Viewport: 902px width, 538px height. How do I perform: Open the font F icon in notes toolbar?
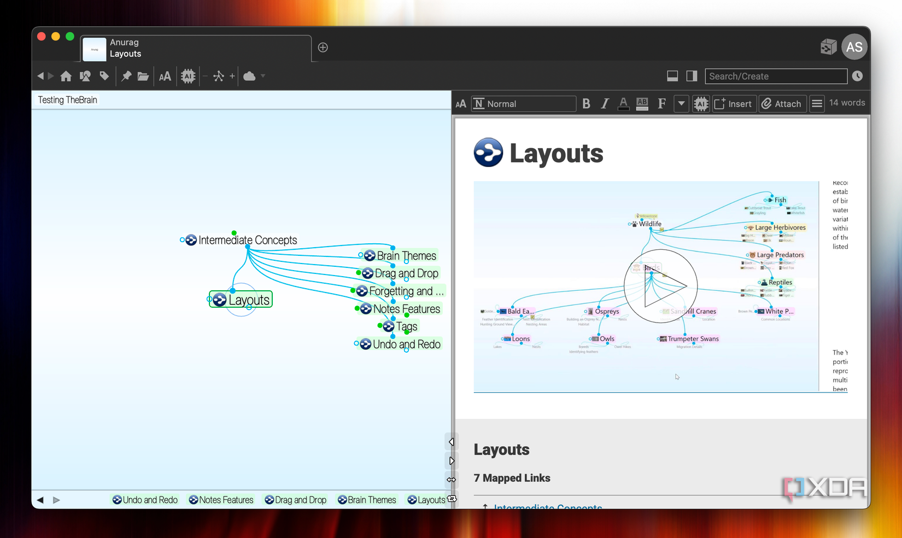tap(661, 104)
